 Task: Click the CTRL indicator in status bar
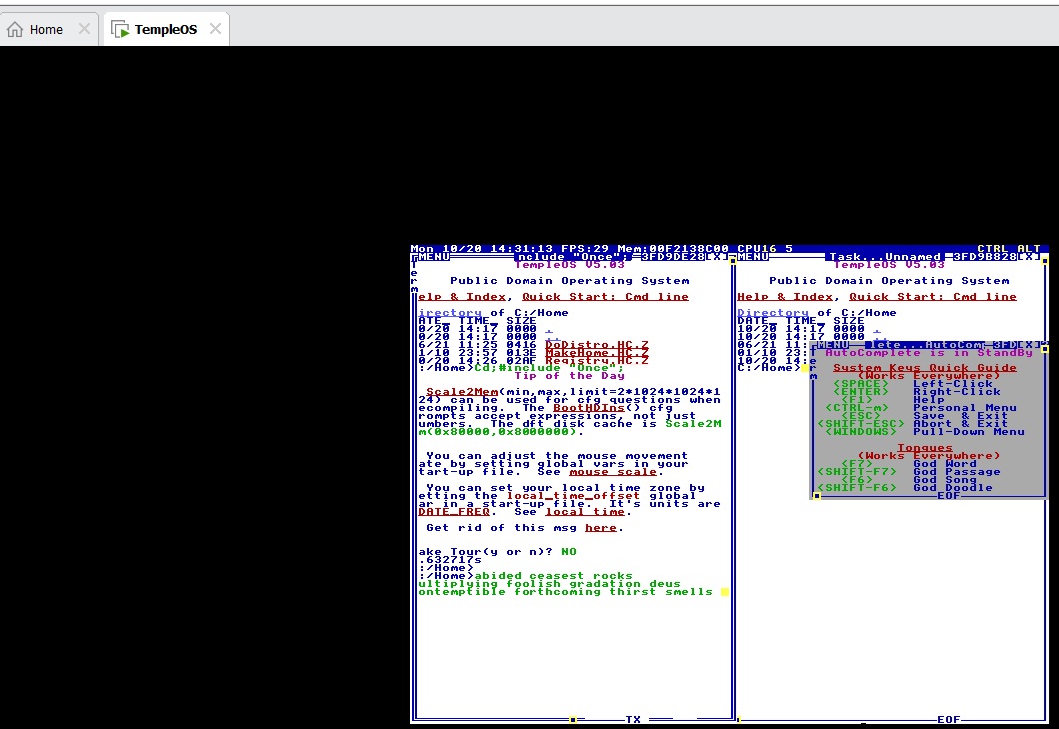coord(993,249)
